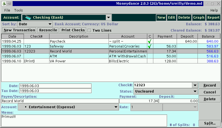Click the Reconcile button
The image size is (222, 128).
tap(48, 30)
